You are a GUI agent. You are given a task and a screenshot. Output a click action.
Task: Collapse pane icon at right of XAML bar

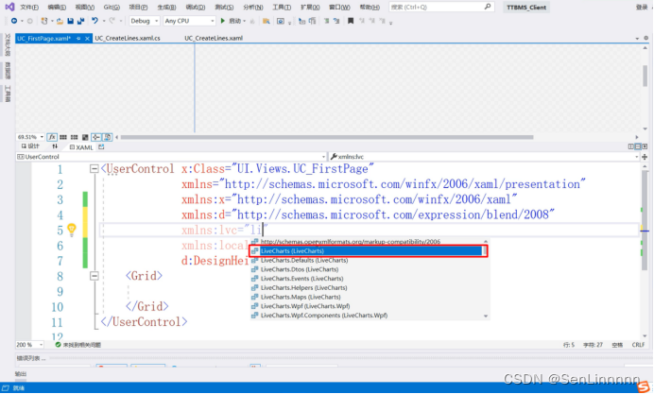click(645, 146)
